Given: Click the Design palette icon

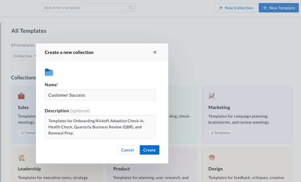Looking at the screenshot, I should (212, 157).
